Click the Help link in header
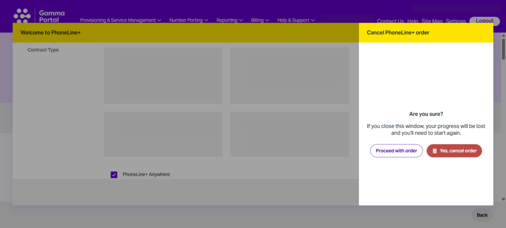This screenshot has width=506, height=228. coord(413,21)
